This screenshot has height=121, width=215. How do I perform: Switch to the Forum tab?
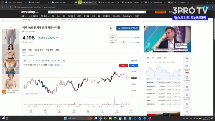click(57, 50)
